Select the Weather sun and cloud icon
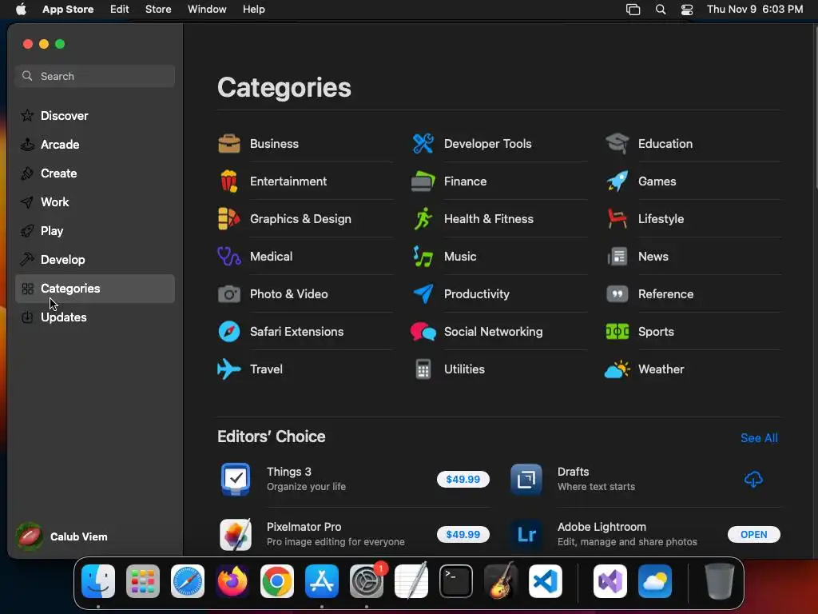 click(x=617, y=369)
